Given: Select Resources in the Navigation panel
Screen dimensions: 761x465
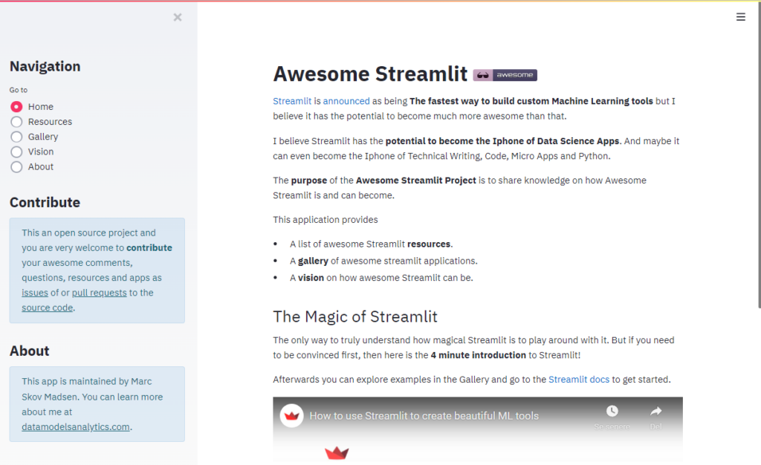Looking at the screenshot, I should point(16,121).
